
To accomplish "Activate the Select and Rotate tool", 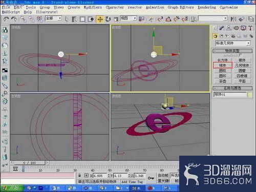I will pyautogui.click(x=108, y=19).
